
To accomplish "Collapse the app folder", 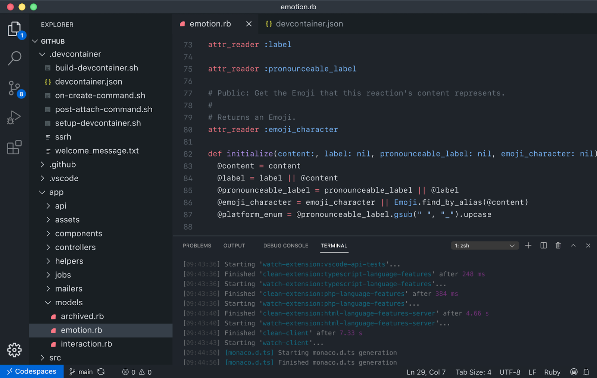I will click(42, 192).
